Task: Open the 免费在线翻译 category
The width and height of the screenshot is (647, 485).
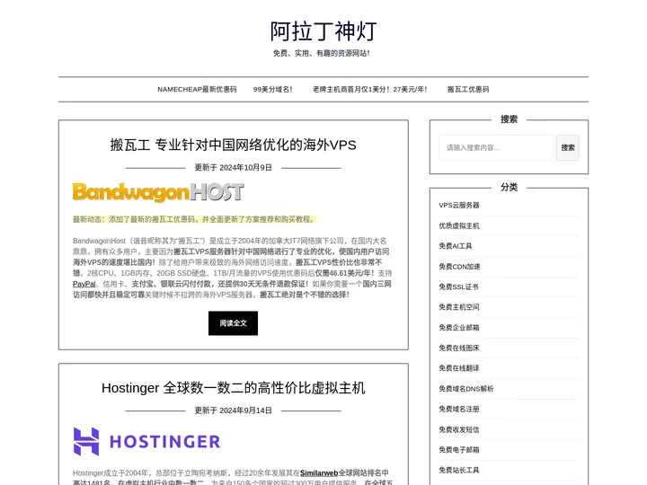Action: coord(459,368)
